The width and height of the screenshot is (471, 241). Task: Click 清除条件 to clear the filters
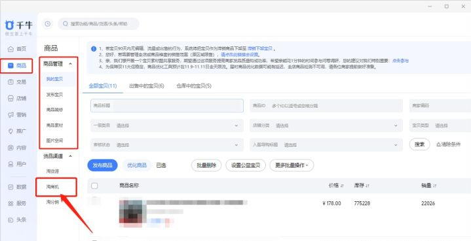[449, 144]
